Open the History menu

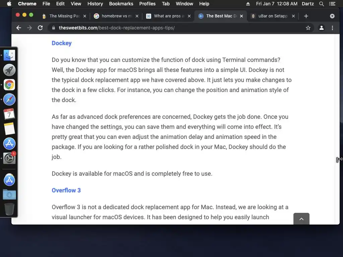pos(95,4)
